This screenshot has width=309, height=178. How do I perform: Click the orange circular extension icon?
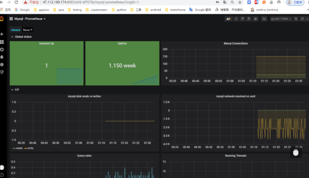(x=264, y=2)
